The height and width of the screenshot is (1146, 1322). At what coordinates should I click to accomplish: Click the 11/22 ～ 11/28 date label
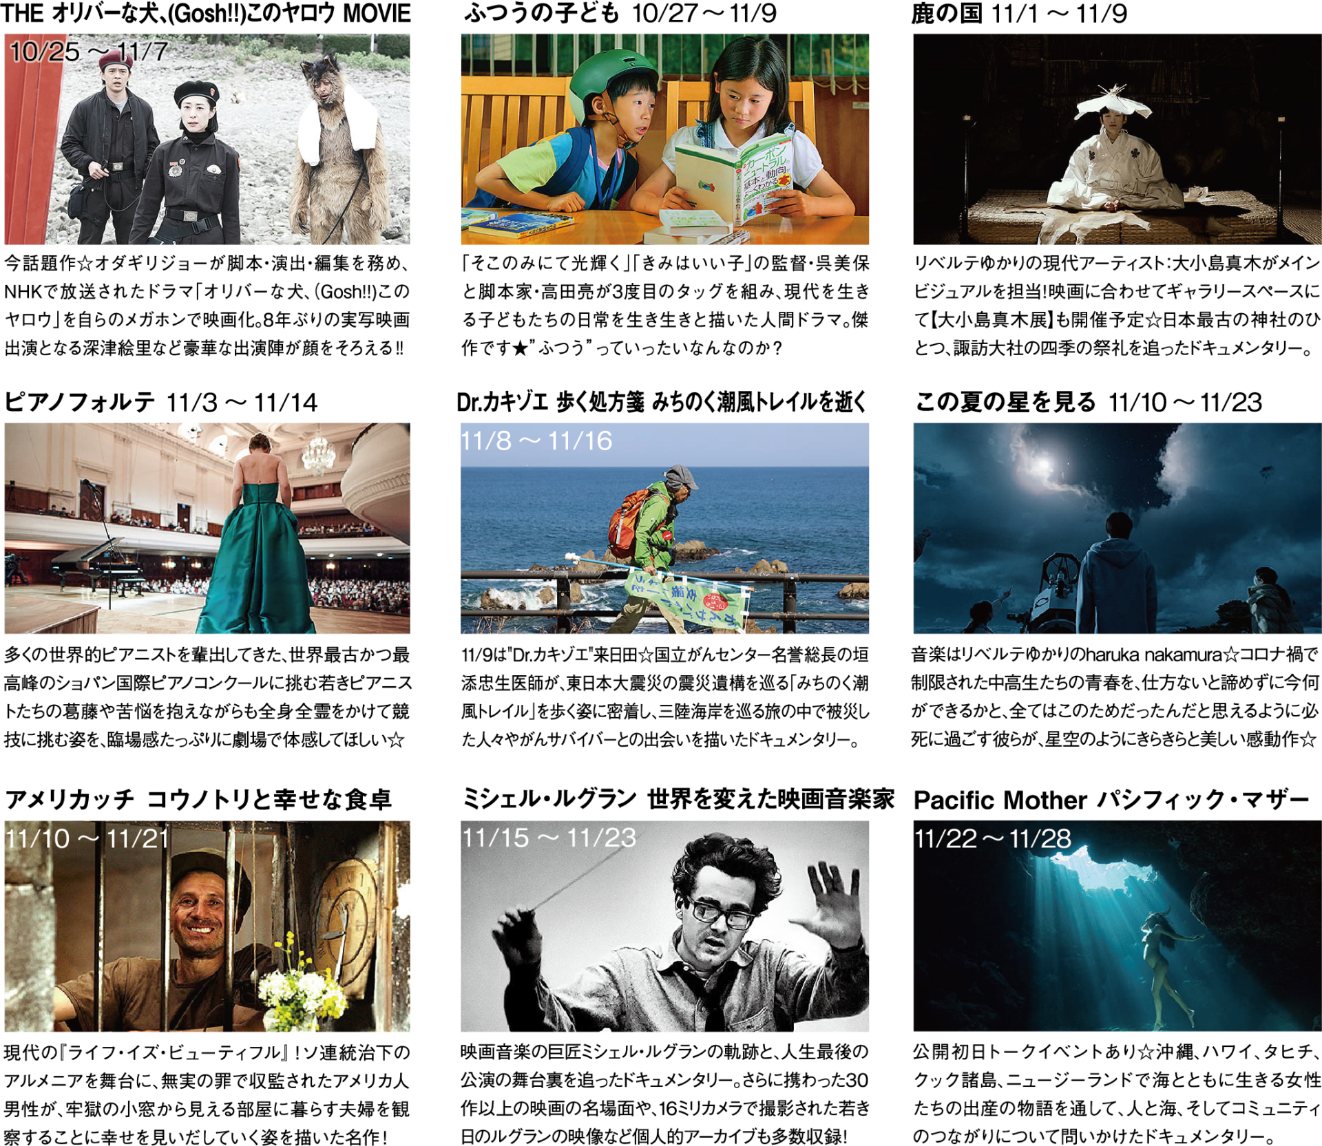click(992, 838)
